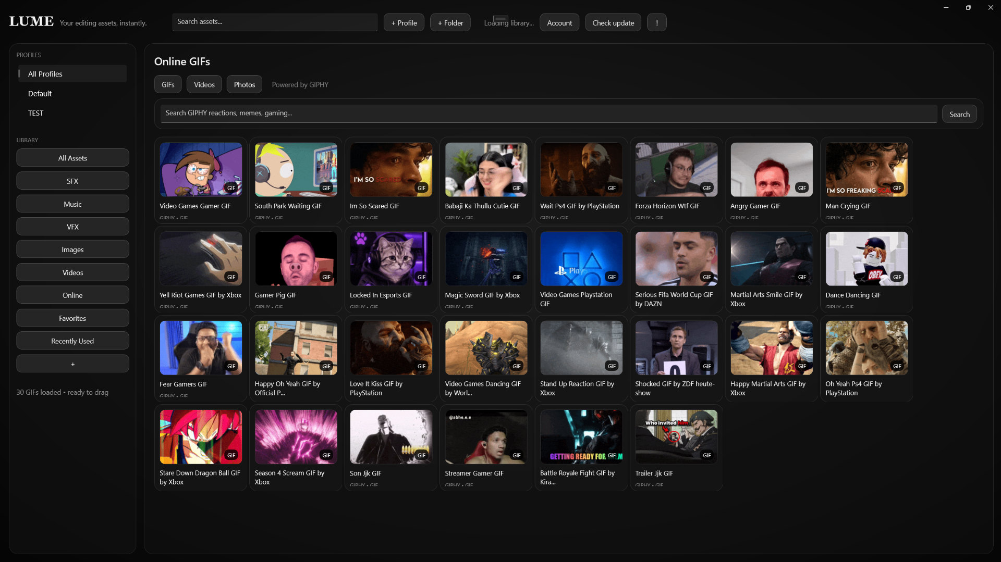Select Im So Scared GIF thumbnail
This screenshot has height=562, width=1001.
(391, 170)
